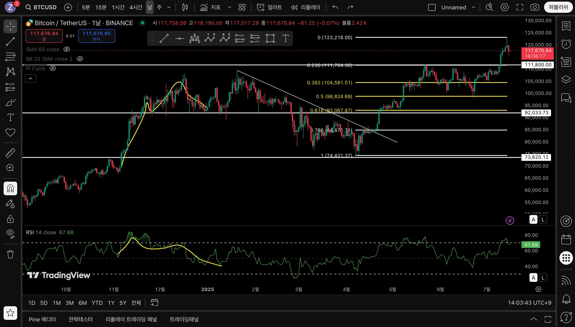Screen dimensions: 575x327
Task: Select the text tool in left sidebar
Action: pos(10,117)
